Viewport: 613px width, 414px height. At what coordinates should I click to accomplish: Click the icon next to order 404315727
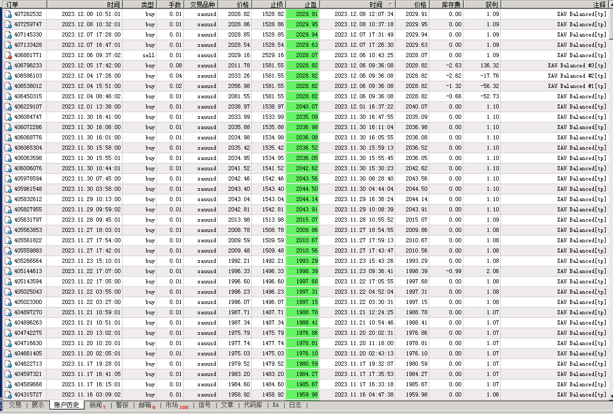tap(8, 394)
